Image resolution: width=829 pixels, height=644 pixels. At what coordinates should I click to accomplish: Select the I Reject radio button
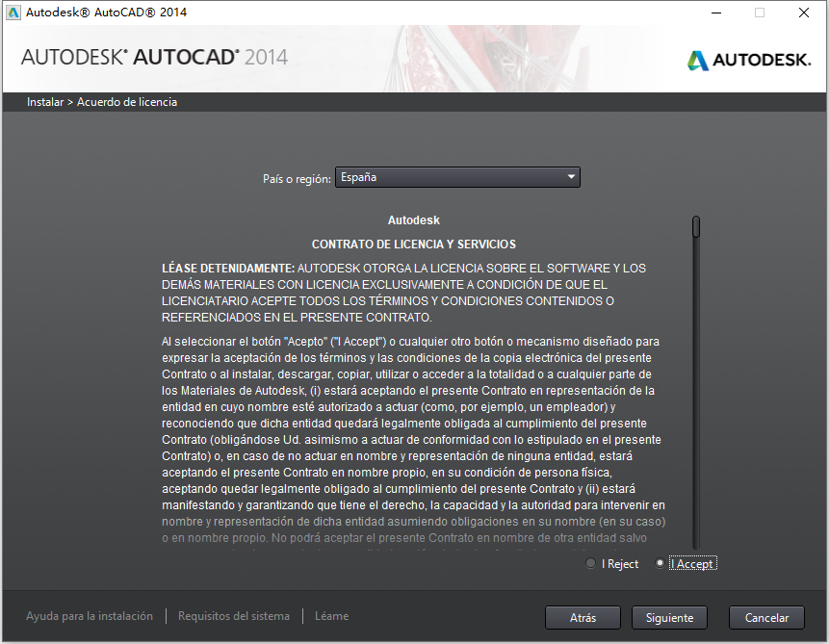[x=590, y=564]
